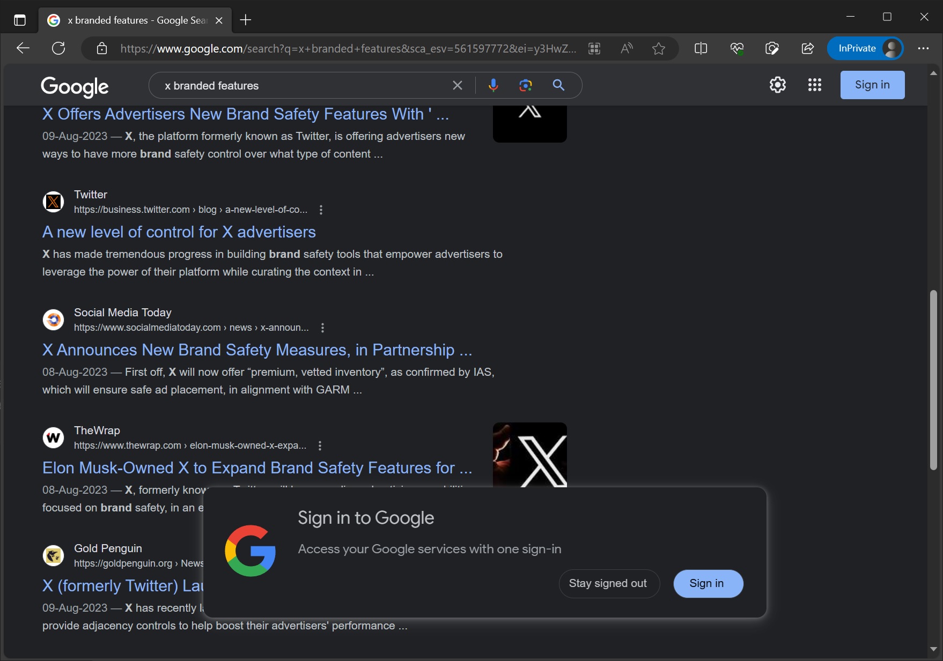Select the 'x branded features' tab
The height and width of the screenshot is (661, 943).
pyautogui.click(x=135, y=20)
